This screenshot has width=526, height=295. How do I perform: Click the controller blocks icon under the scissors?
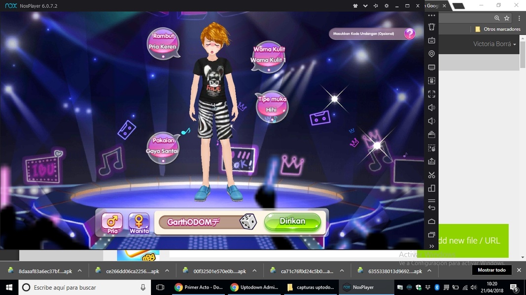tap(432, 188)
